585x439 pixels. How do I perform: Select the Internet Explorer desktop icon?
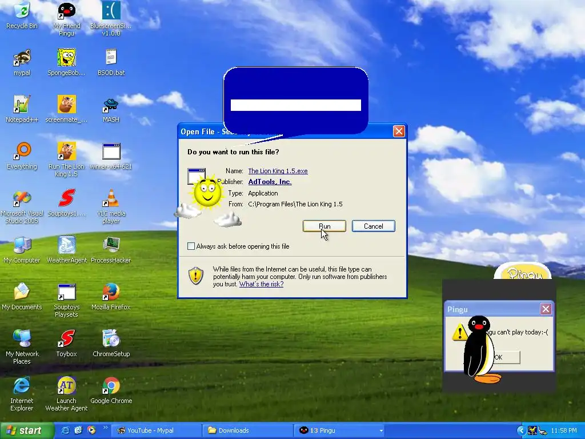22,394
